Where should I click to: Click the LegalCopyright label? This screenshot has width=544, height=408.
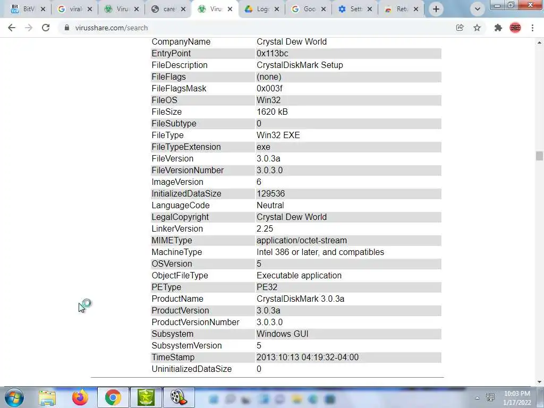point(180,217)
